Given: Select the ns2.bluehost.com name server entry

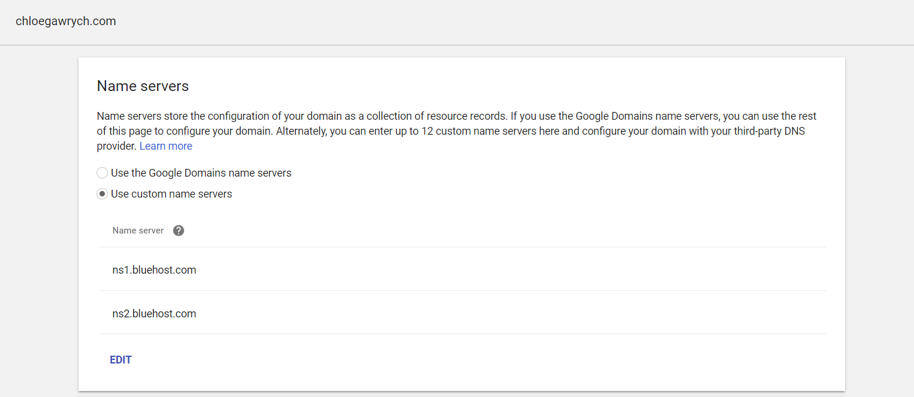Looking at the screenshot, I should click(x=154, y=314).
